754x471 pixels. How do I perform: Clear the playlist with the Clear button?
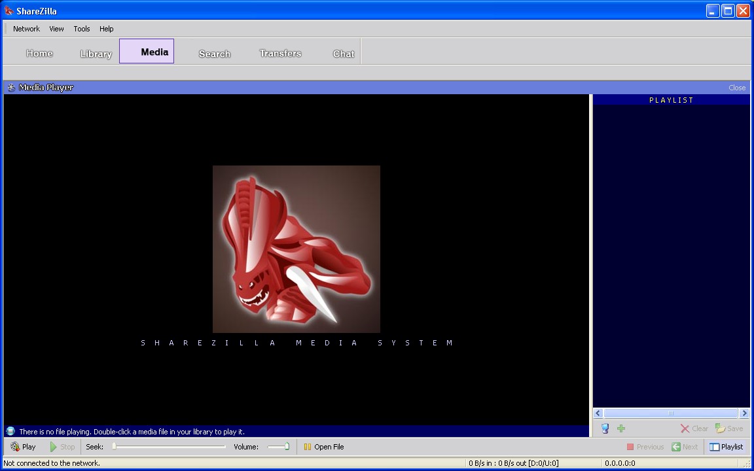(x=694, y=428)
